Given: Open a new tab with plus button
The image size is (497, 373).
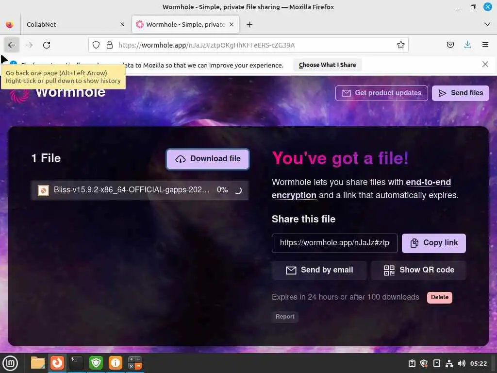Looking at the screenshot, I should pyautogui.click(x=250, y=24).
